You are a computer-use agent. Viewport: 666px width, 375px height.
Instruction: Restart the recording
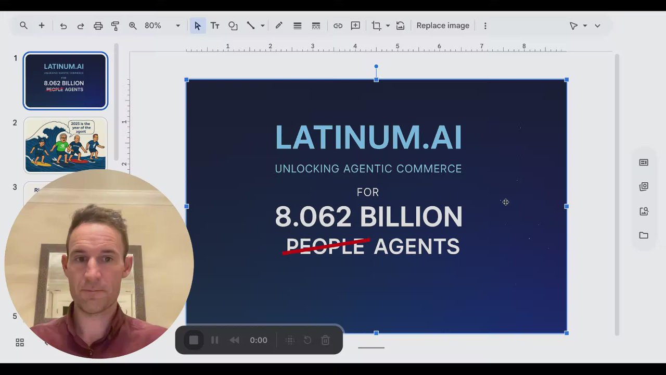308,340
